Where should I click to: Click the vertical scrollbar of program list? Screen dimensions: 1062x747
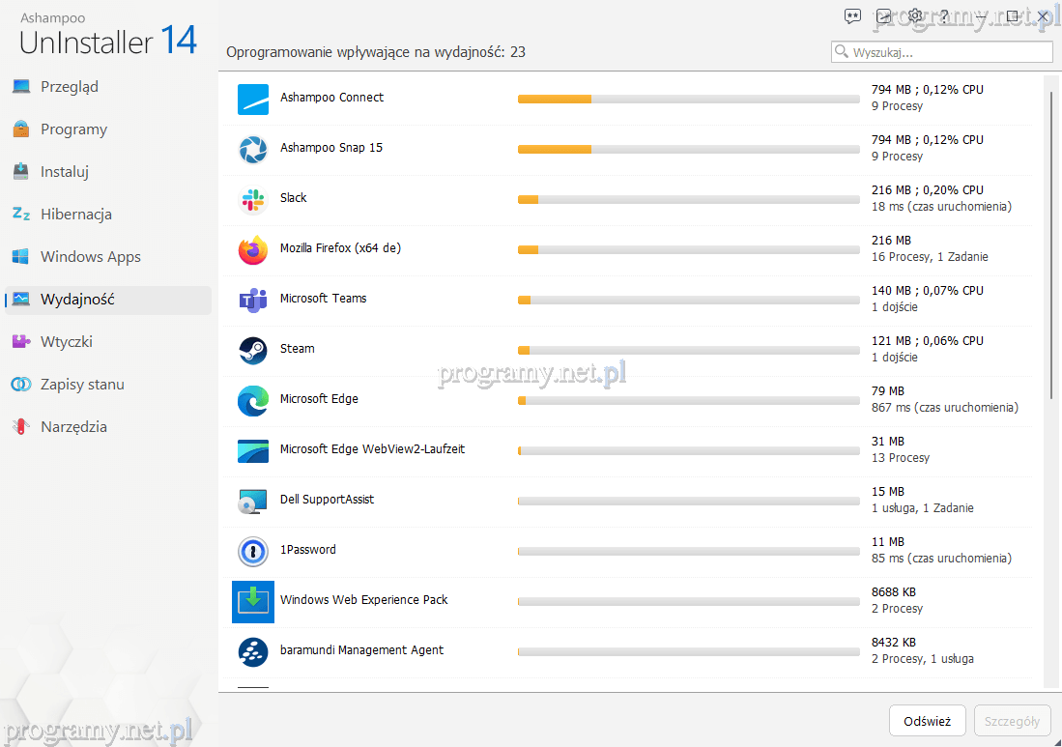coord(1051,242)
